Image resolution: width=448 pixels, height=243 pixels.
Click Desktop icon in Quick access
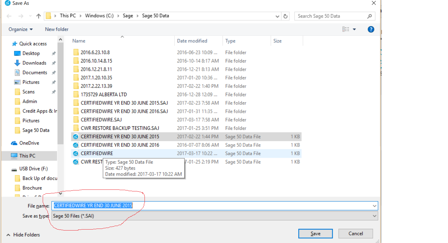(x=17, y=53)
